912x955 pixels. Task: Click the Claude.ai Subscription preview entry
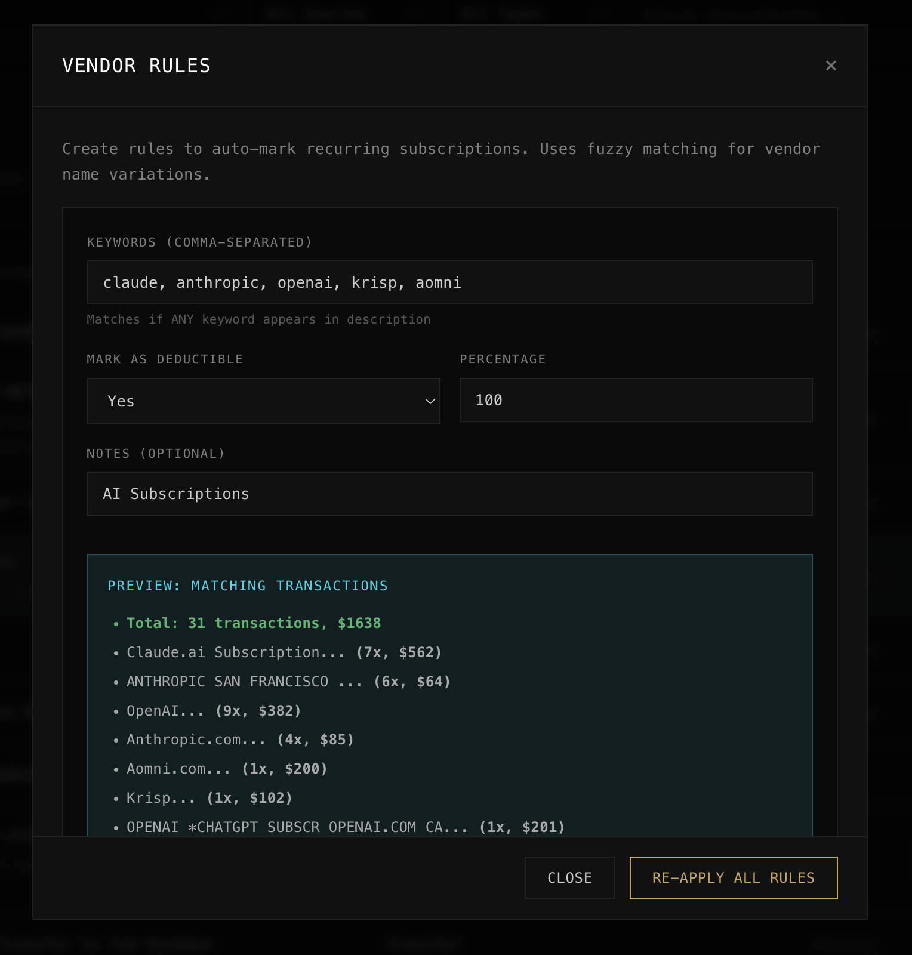[x=284, y=652]
